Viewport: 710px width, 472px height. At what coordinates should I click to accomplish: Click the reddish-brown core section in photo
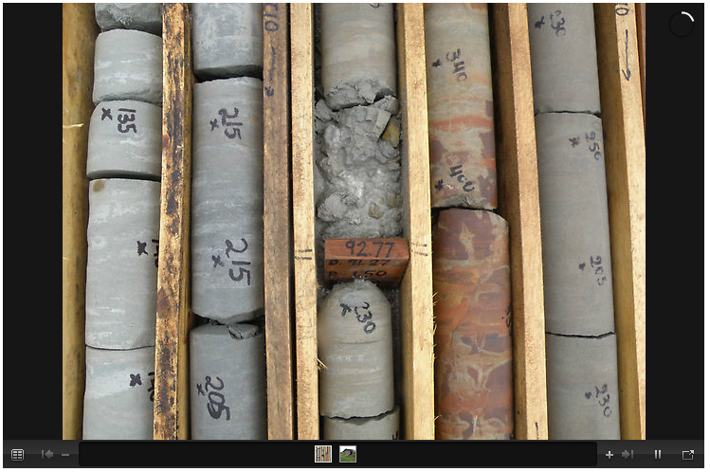472,322
